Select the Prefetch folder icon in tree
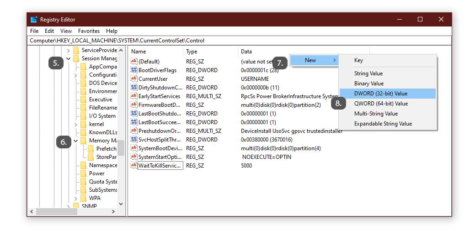This screenshot has width=475, height=231. click(x=91, y=149)
